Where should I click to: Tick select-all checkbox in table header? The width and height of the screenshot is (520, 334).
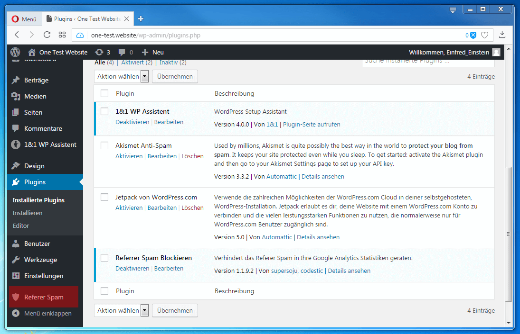coord(104,94)
